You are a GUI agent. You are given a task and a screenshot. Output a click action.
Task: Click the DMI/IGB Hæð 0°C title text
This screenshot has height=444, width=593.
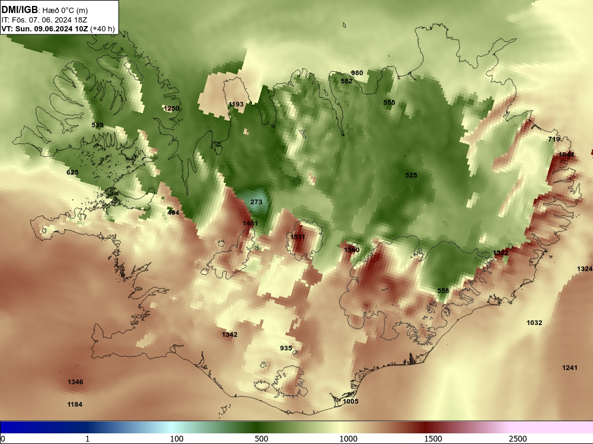44,10
